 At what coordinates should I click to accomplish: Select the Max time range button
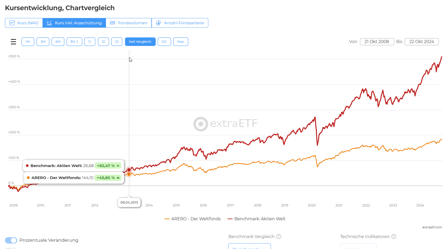pos(181,42)
